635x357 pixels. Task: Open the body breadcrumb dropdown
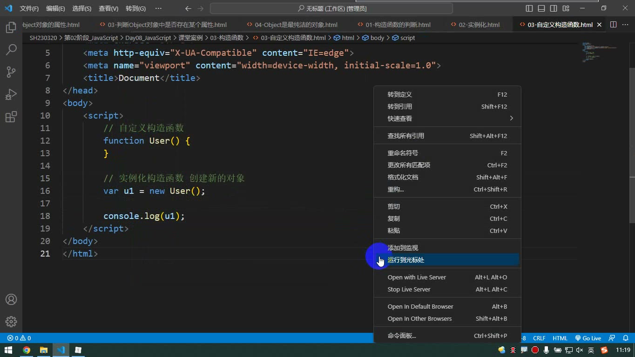373,38
